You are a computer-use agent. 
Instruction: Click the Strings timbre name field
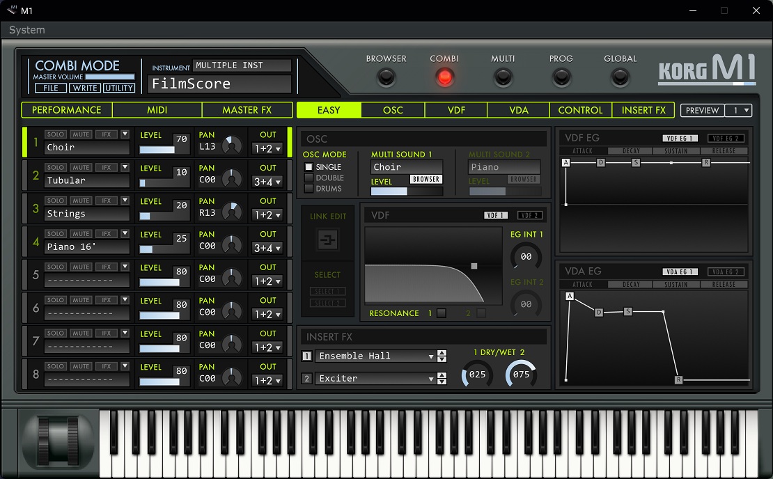[87, 213]
